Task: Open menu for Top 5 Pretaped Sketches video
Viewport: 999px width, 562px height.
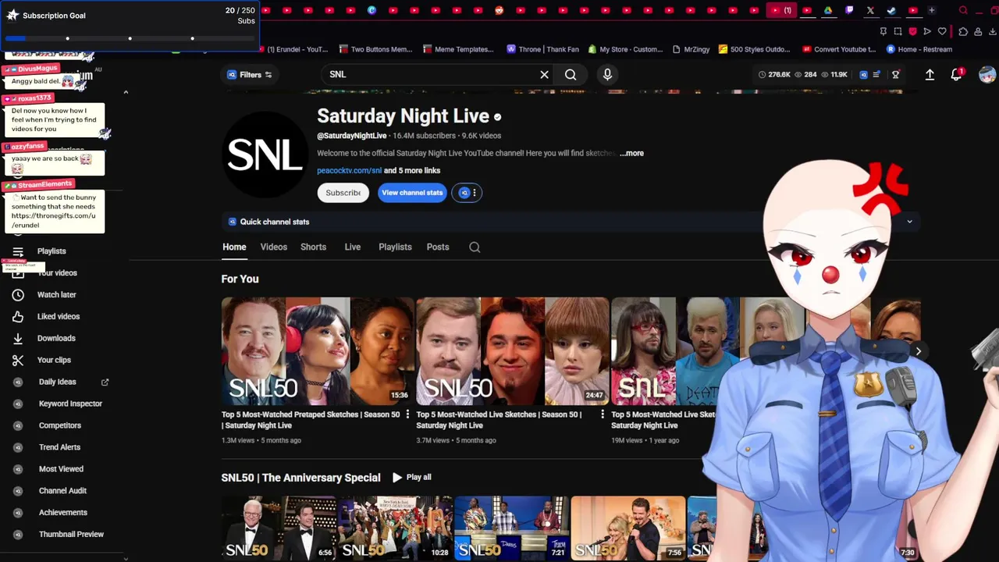Action: [407, 415]
